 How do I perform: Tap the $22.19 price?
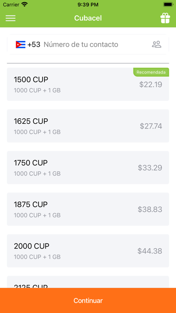click(151, 85)
